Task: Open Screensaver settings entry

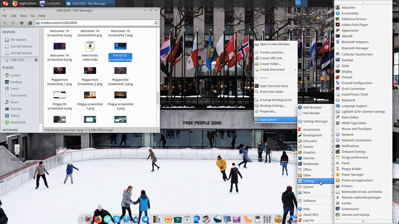Action: 350,209
